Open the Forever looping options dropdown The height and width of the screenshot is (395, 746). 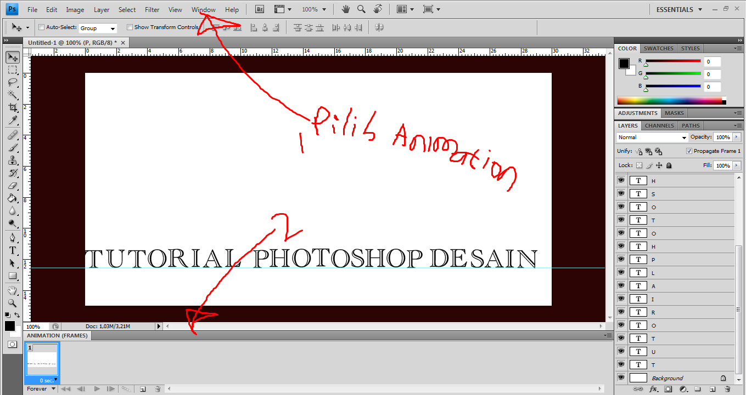click(x=42, y=389)
